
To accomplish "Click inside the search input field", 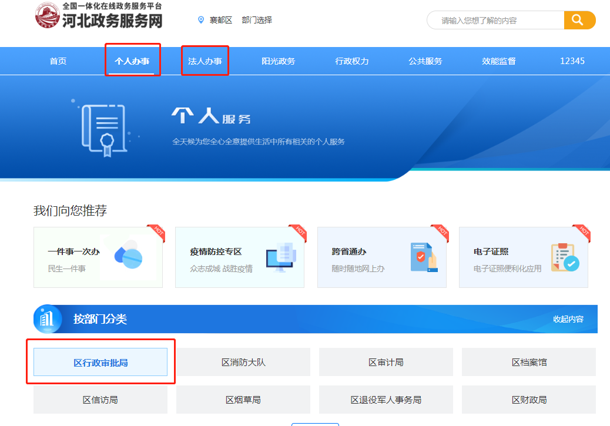I will [x=497, y=19].
